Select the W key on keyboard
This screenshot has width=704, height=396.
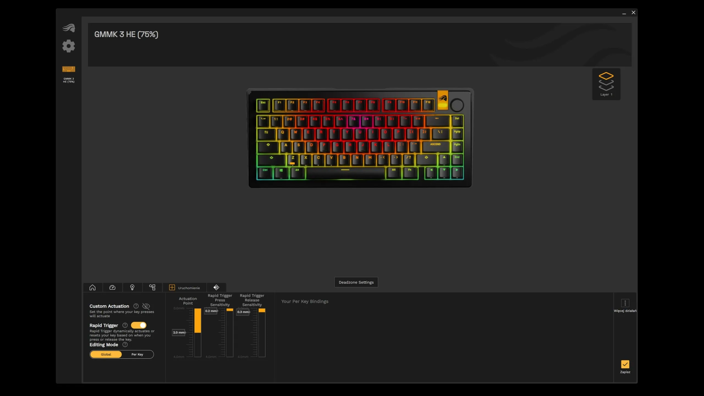(295, 134)
